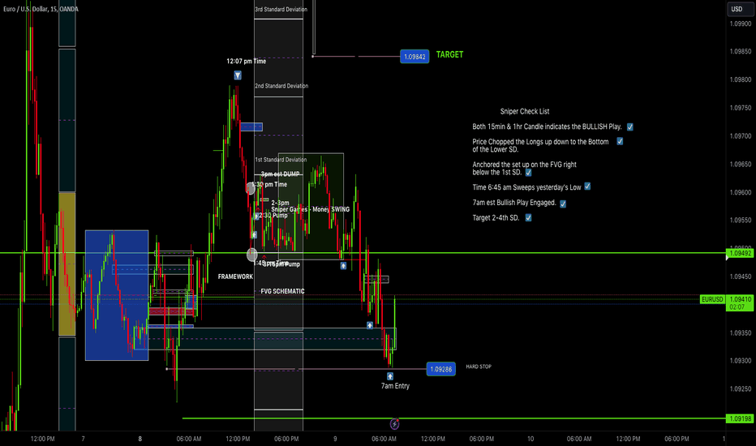Click the 1.09700 price scale label

pos(740,136)
